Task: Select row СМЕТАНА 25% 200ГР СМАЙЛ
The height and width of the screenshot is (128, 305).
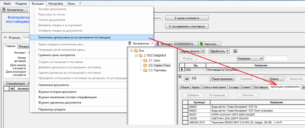Action: (244, 118)
